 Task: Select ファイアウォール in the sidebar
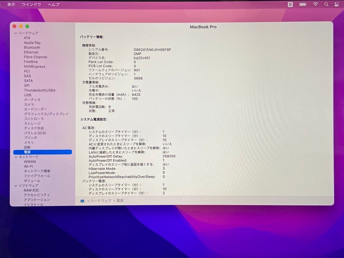click(37, 176)
